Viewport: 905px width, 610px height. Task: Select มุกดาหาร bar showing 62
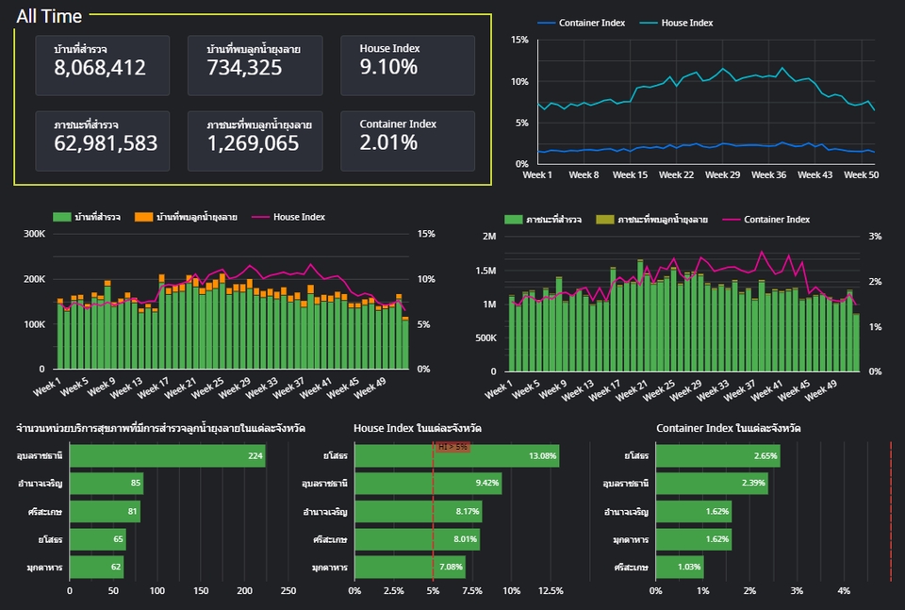[96, 567]
